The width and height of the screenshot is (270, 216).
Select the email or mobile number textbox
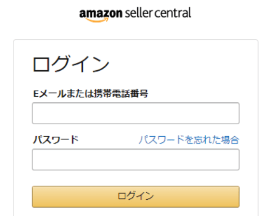136,113
